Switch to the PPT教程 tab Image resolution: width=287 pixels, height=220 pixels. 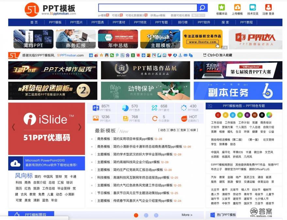point(247,22)
